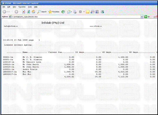The height and width of the screenshot is (115, 158).
Task: Open the Edit menu
Action: pos(9,7)
